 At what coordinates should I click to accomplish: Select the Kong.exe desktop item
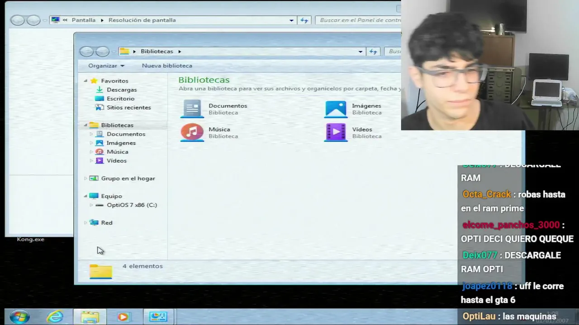pos(30,239)
